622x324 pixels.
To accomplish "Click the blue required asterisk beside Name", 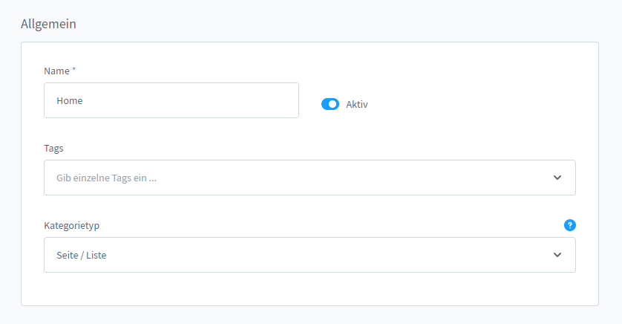I will pos(73,69).
